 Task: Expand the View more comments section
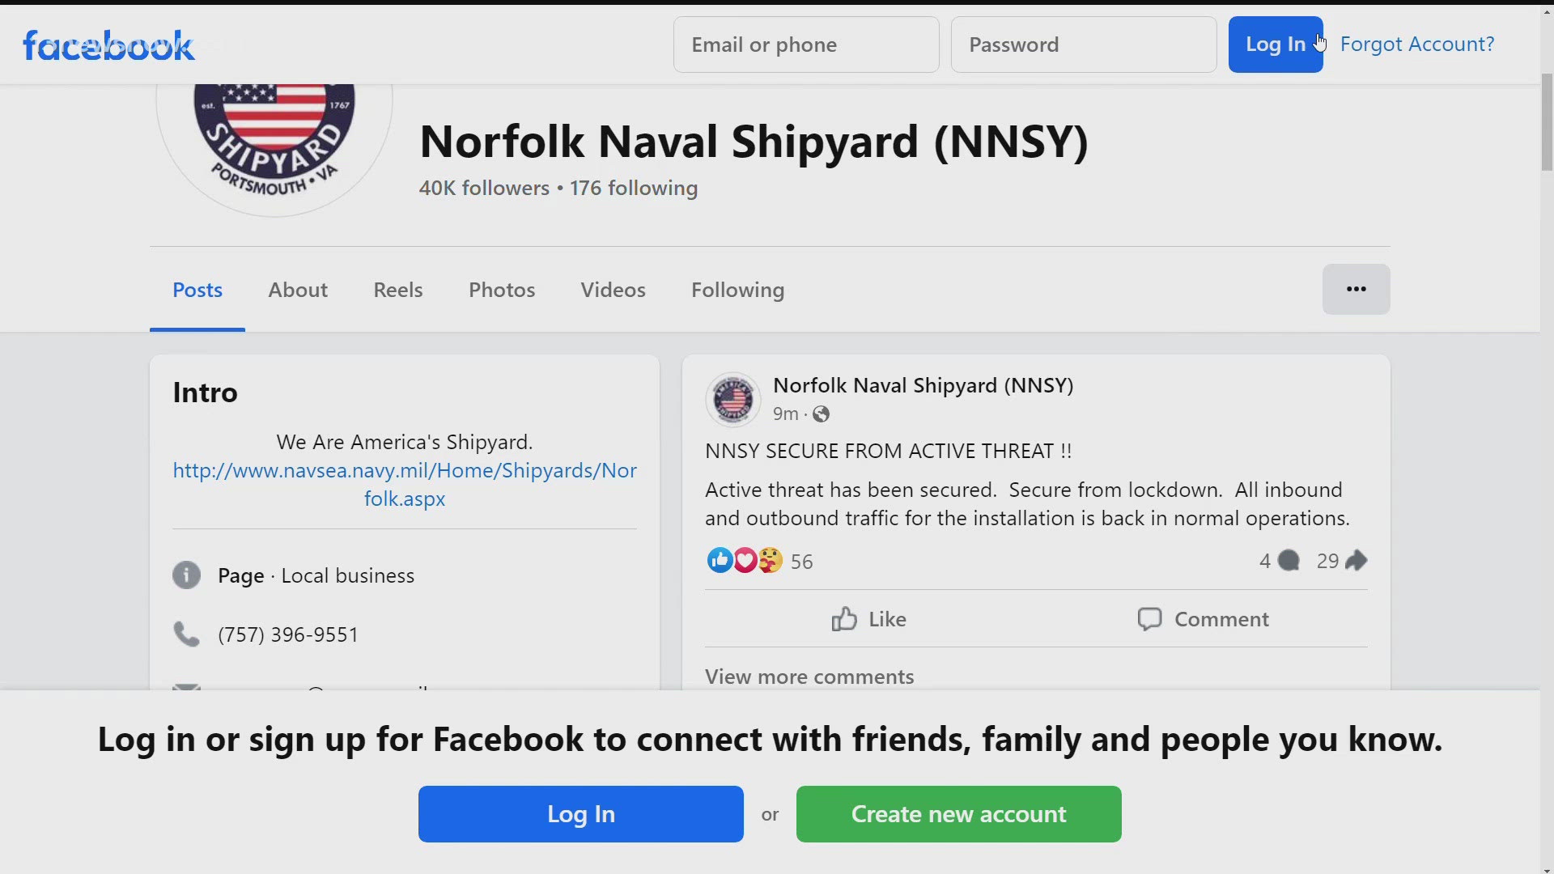(809, 676)
